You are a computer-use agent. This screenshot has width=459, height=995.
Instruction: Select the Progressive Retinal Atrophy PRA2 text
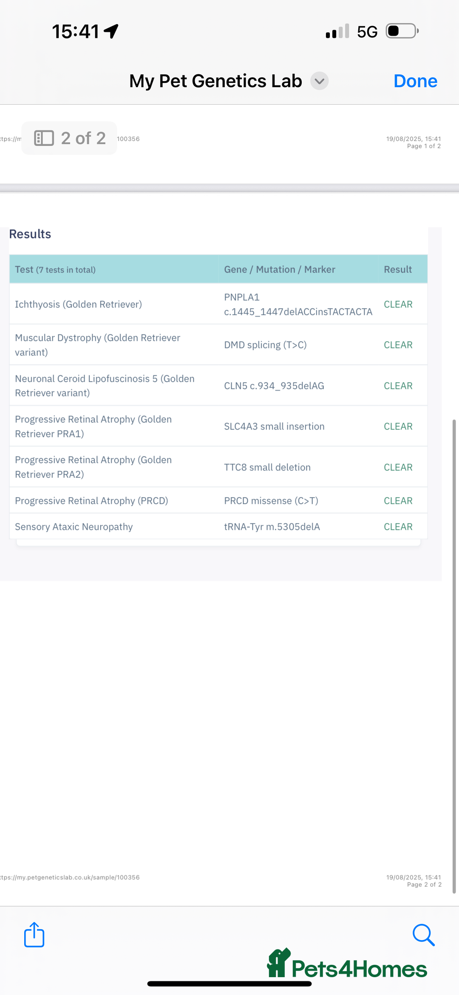[x=93, y=467]
